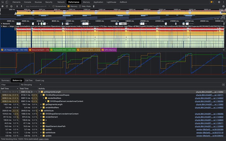Switch to the Call Tree tab
The width and height of the screenshot is (226, 141).
coord(29,80)
